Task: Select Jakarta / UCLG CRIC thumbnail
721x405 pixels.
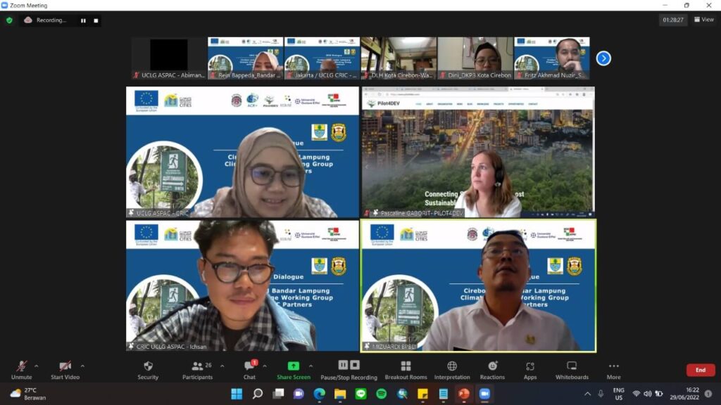Action: click(322, 58)
